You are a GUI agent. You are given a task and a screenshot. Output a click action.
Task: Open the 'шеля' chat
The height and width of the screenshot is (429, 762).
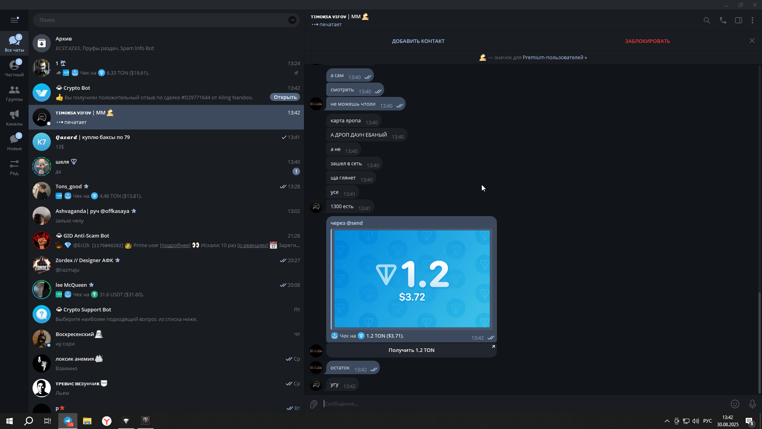pos(166,166)
